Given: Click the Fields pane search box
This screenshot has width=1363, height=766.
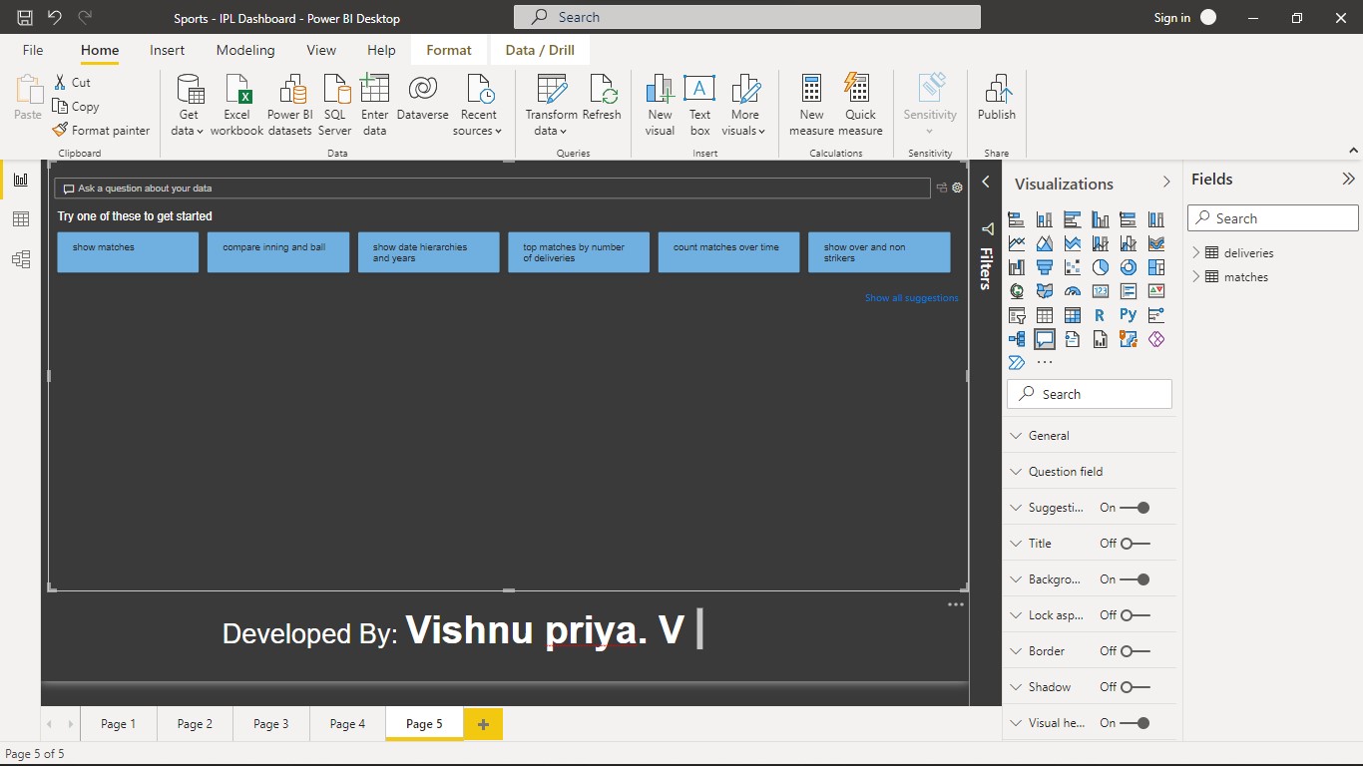Looking at the screenshot, I should point(1273,218).
